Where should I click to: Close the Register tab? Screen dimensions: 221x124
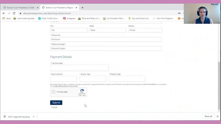(76, 8)
